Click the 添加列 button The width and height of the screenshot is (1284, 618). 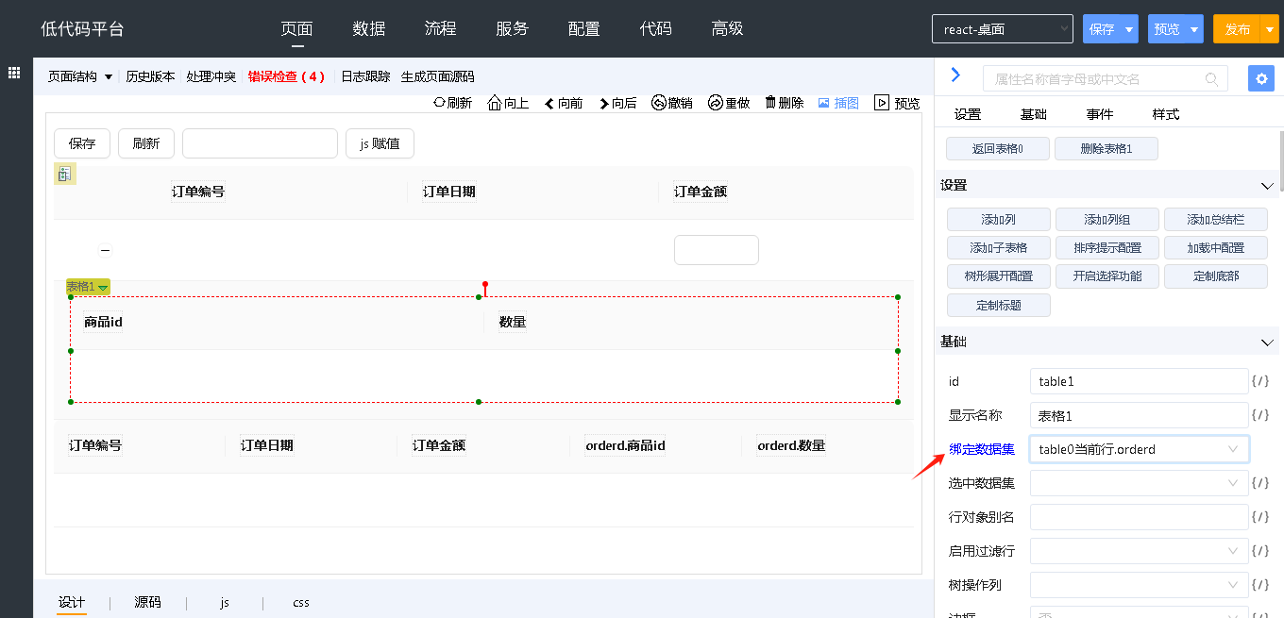[x=999, y=219]
